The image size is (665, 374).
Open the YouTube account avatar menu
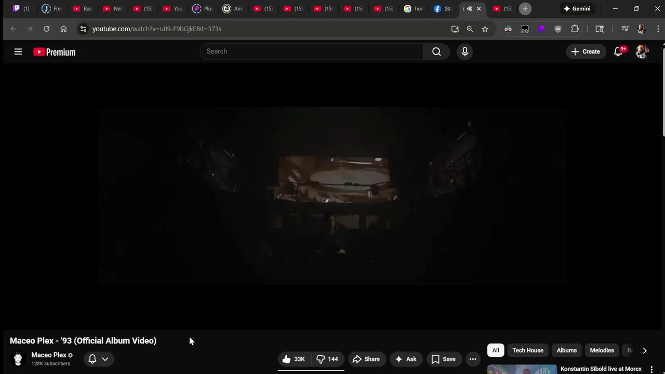(x=642, y=51)
